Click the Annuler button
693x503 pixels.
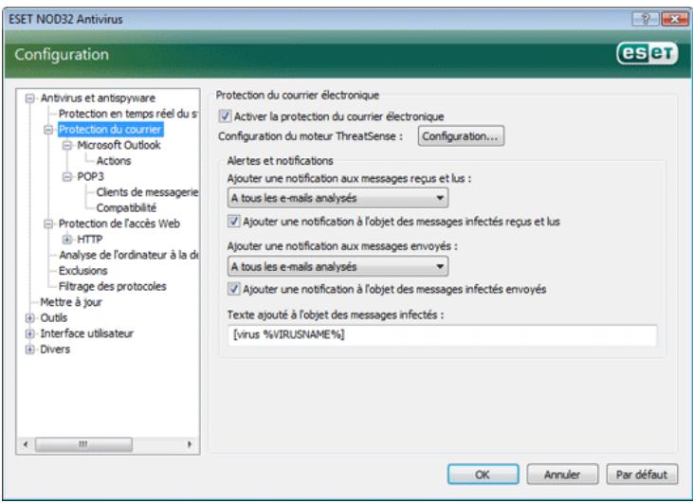click(562, 475)
